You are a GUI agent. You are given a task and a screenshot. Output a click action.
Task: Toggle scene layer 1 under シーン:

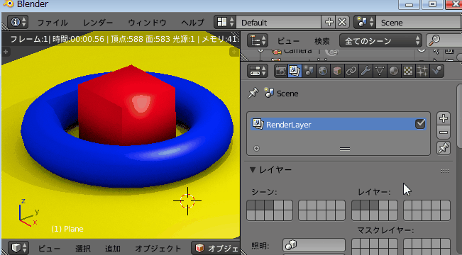tap(251, 205)
